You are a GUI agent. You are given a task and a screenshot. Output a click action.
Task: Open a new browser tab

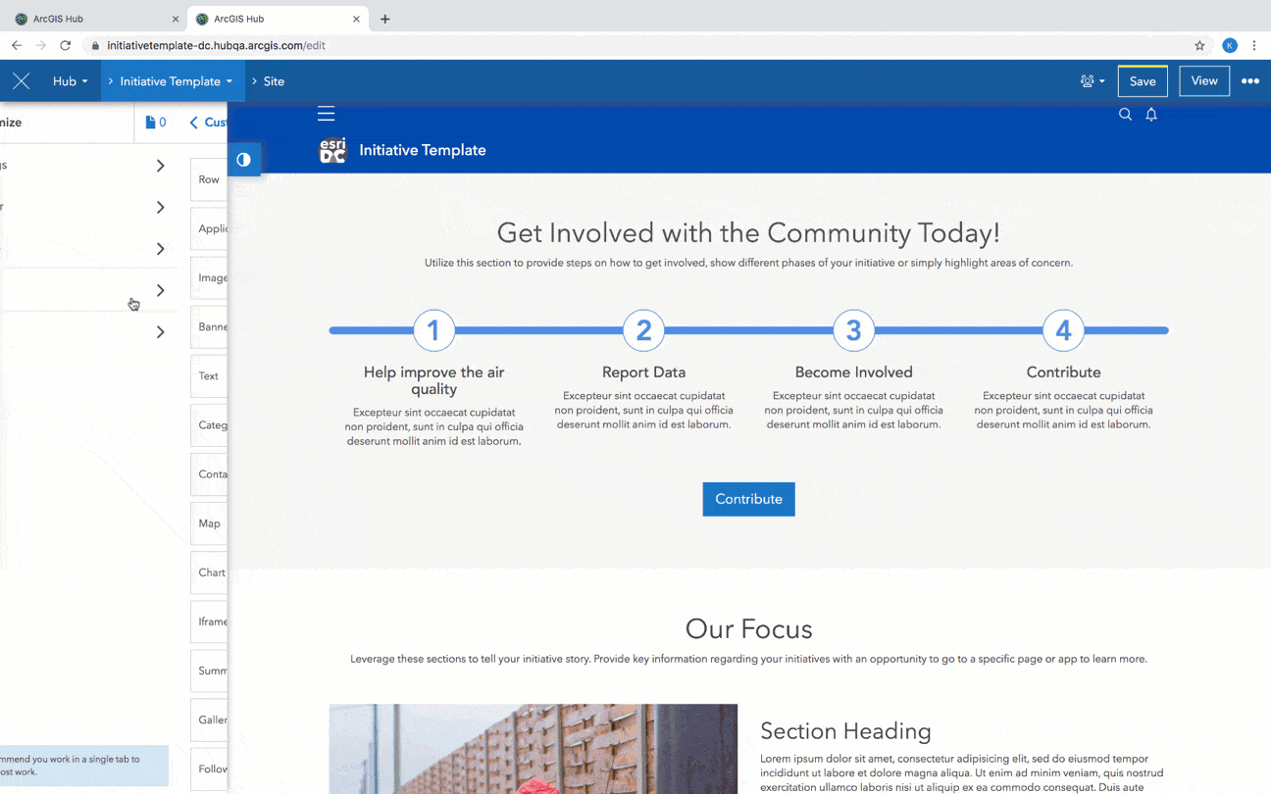click(385, 19)
